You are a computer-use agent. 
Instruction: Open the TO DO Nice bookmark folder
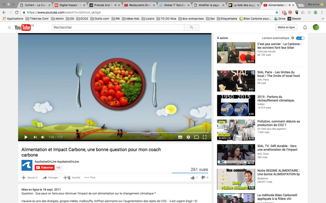coord(166,19)
